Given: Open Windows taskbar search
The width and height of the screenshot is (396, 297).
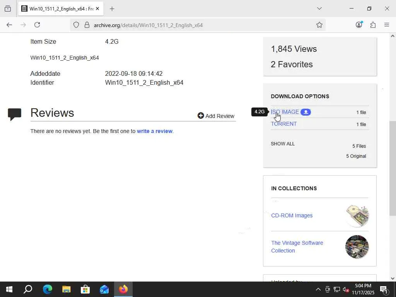Looking at the screenshot, I should (28, 289).
